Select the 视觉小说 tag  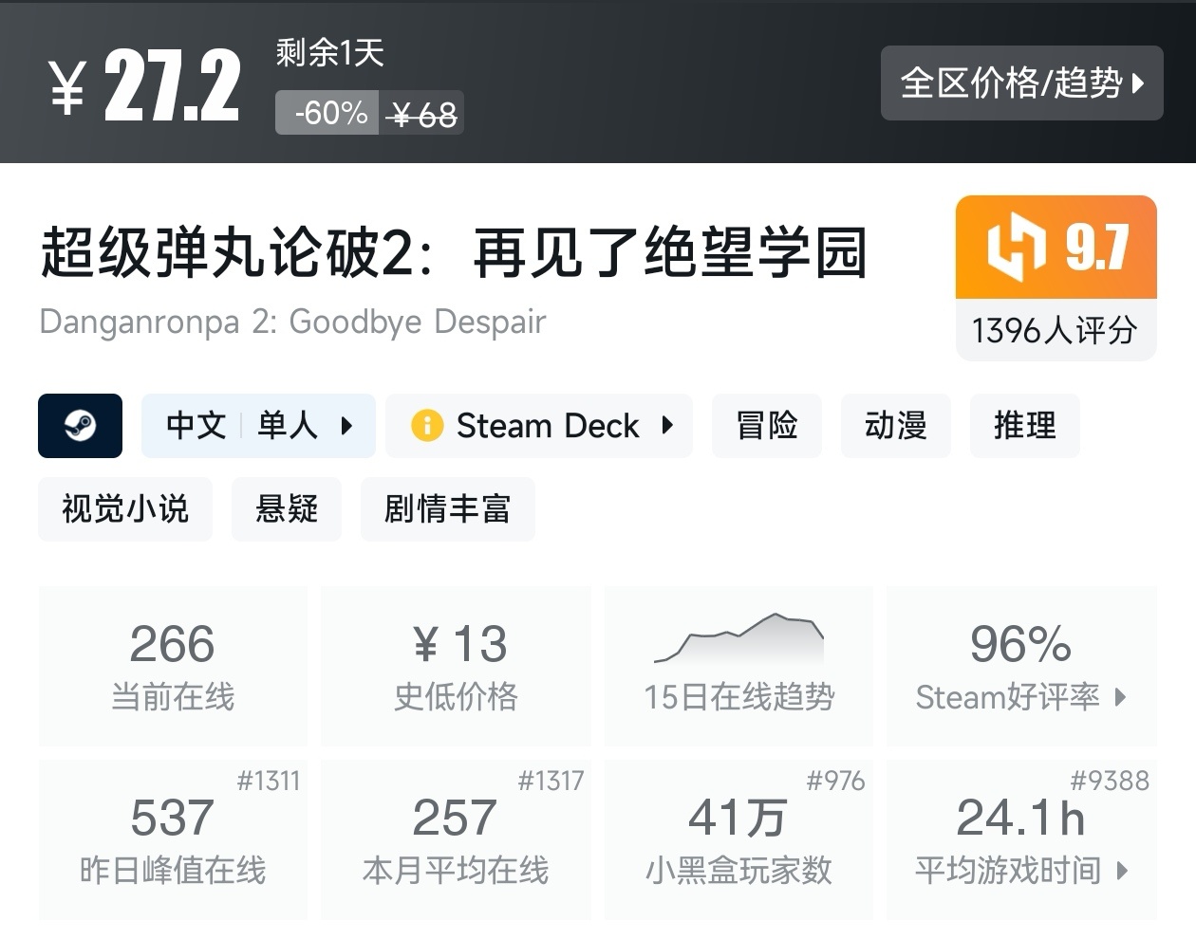pos(125,509)
